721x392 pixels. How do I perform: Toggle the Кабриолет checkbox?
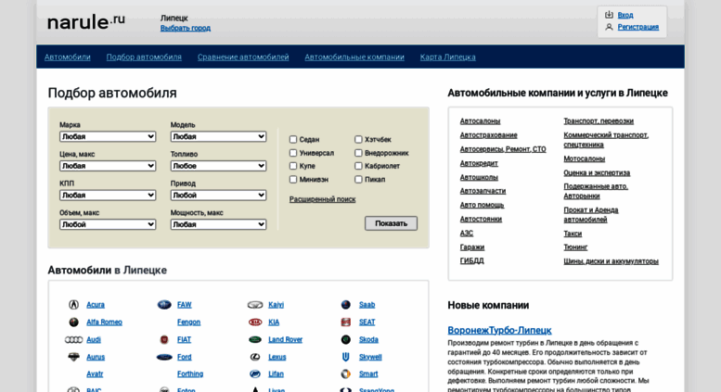point(358,166)
